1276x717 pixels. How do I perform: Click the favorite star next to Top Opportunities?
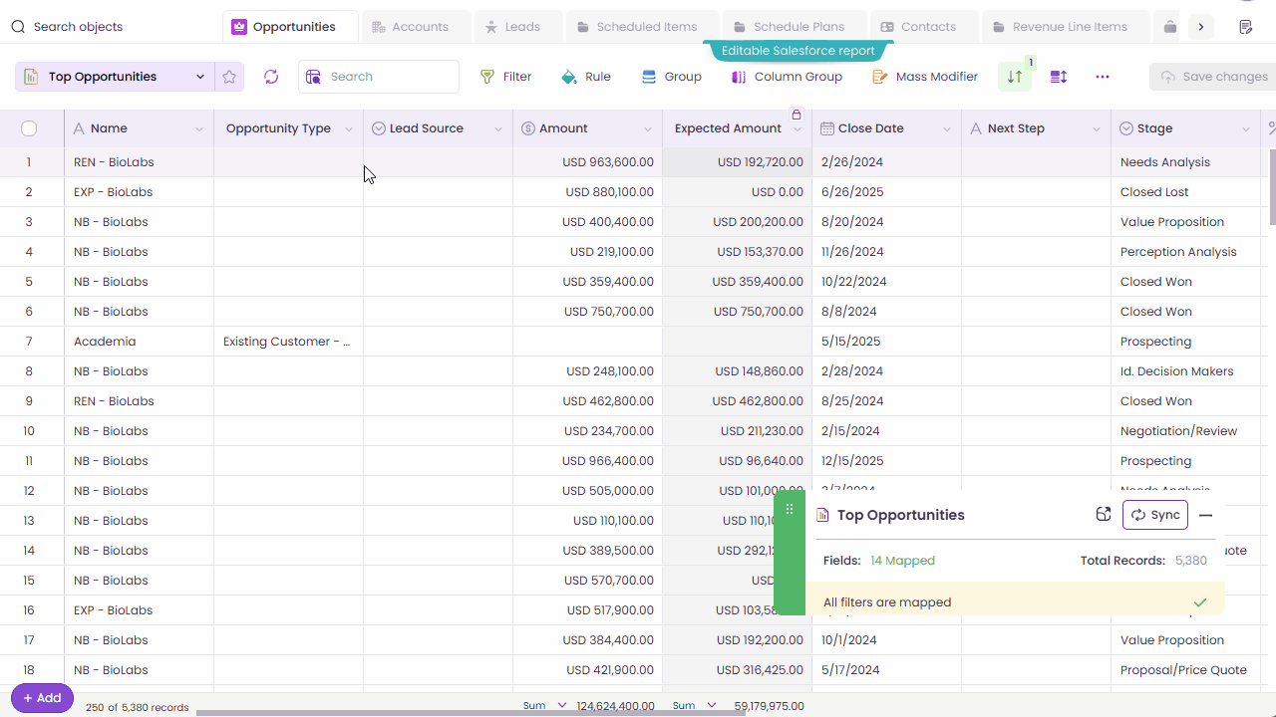tap(229, 76)
